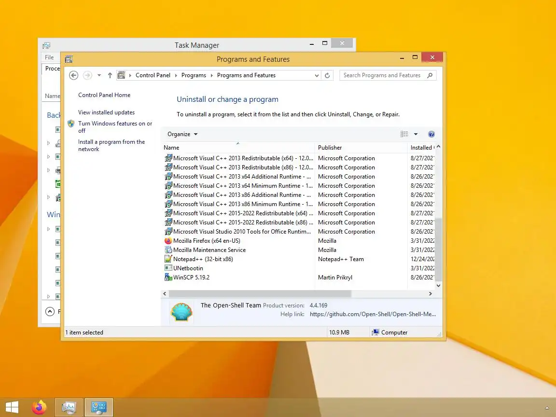Click the shield icon beside Windows features
The image size is (556, 417).
coord(71,124)
